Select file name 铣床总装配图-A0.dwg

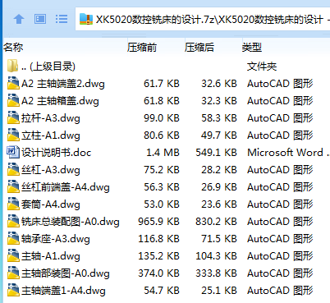[x=71, y=222]
